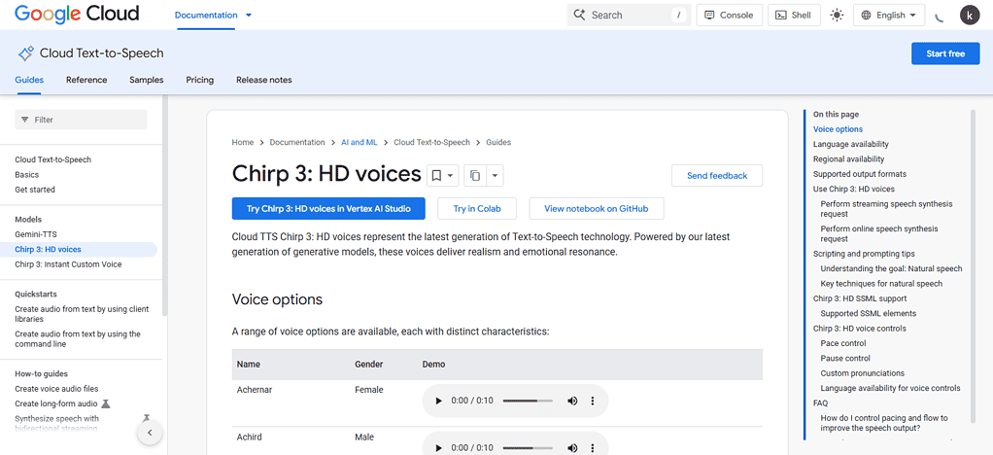This screenshot has height=455, width=993.
Task: Jump to Supported SSML elements section
Action: [869, 314]
